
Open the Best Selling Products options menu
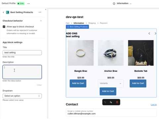40,12
